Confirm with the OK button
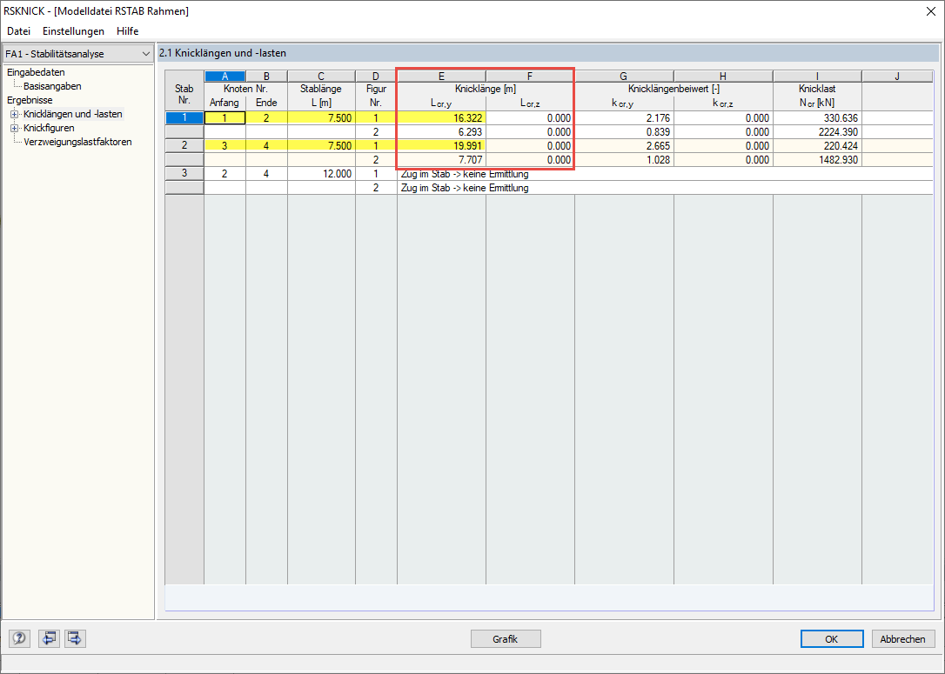 832,638
